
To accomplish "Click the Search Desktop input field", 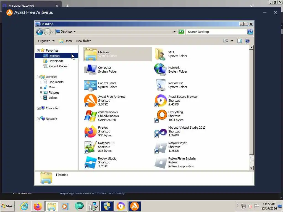I will pos(216,32).
